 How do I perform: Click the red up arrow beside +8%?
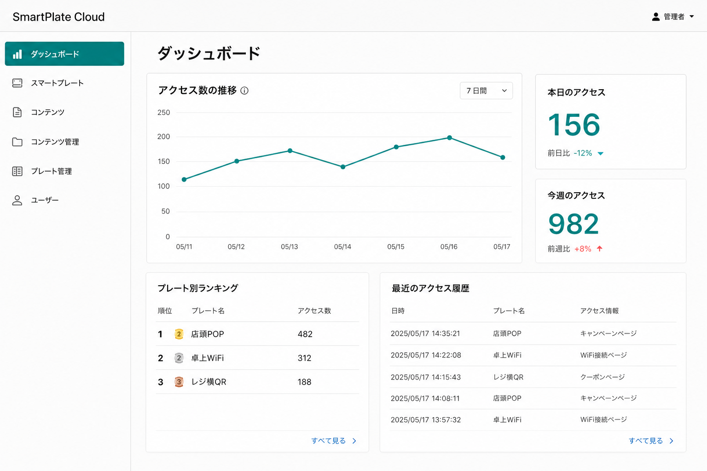pos(599,249)
